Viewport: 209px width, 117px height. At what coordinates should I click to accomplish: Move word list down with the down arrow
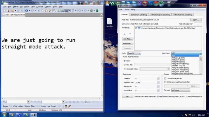(130, 34)
